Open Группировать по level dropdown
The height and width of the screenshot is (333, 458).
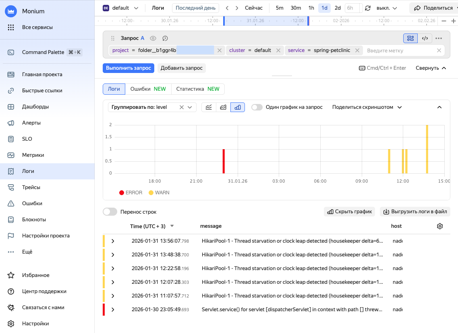[x=190, y=107]
